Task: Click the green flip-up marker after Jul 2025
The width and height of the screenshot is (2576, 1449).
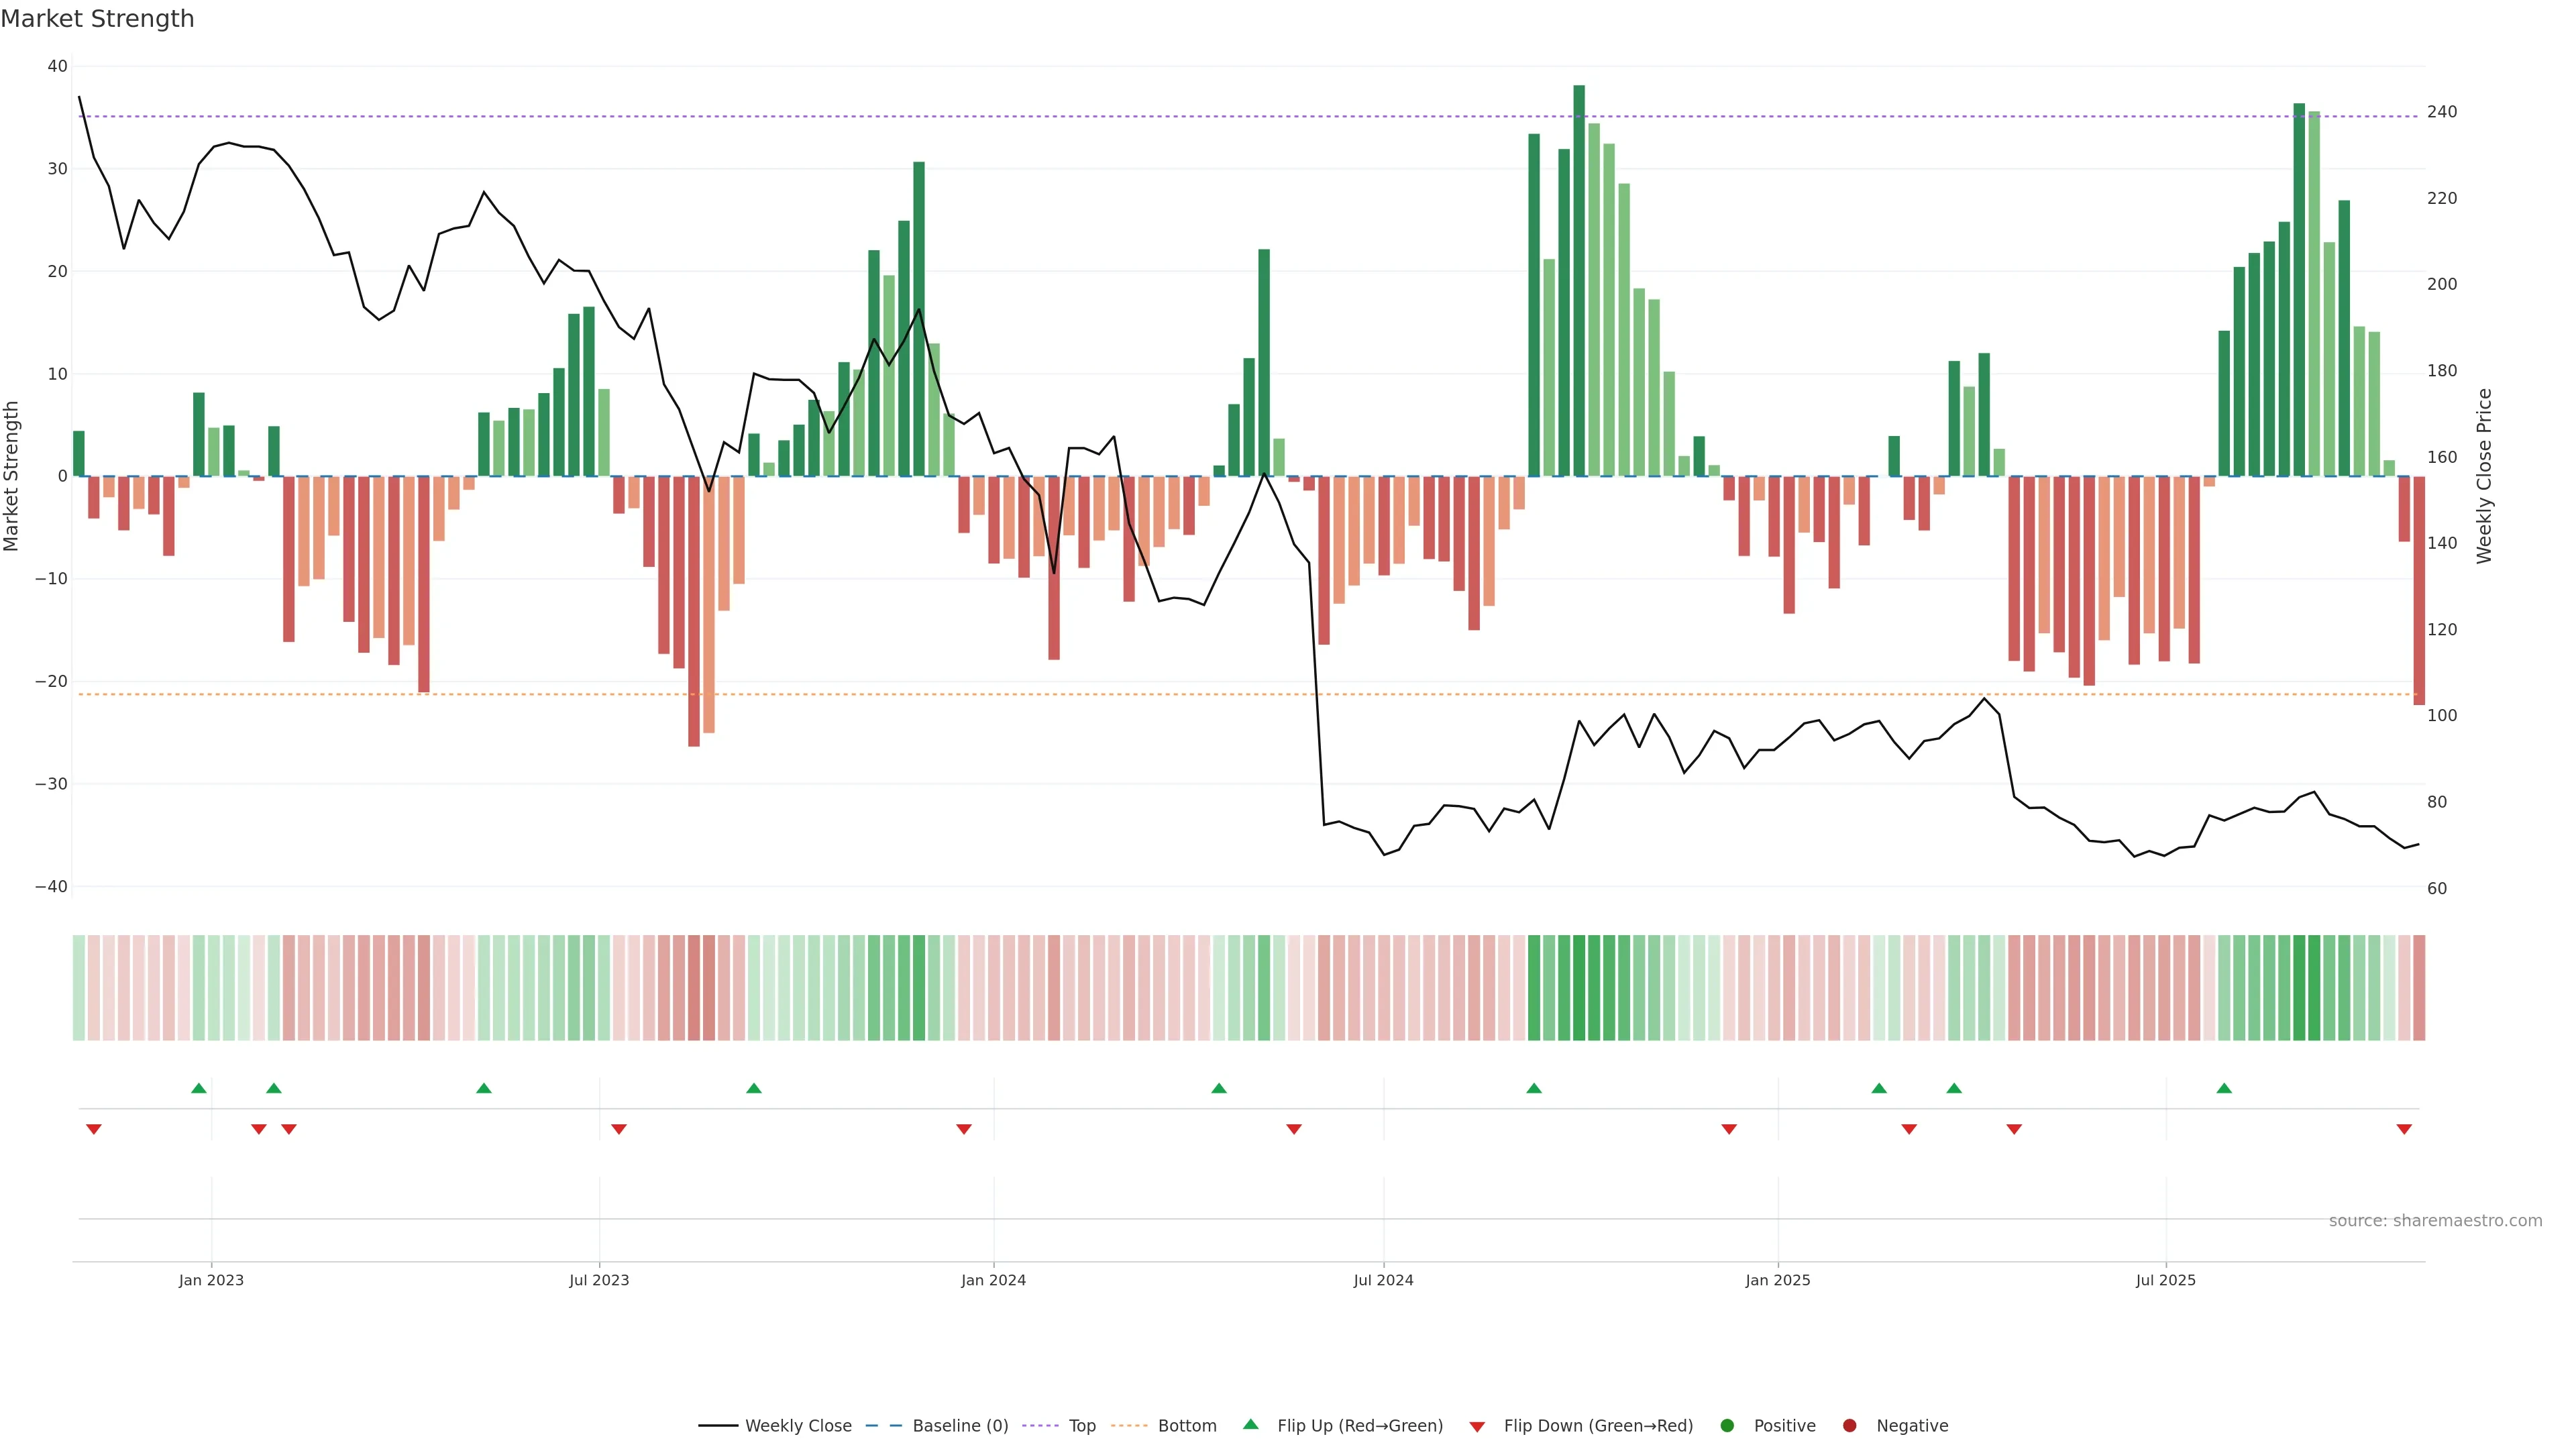Action: pos(2224,1088)
